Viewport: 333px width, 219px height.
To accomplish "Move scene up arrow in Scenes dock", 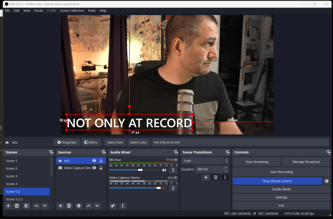I will (x=36, y=206).
